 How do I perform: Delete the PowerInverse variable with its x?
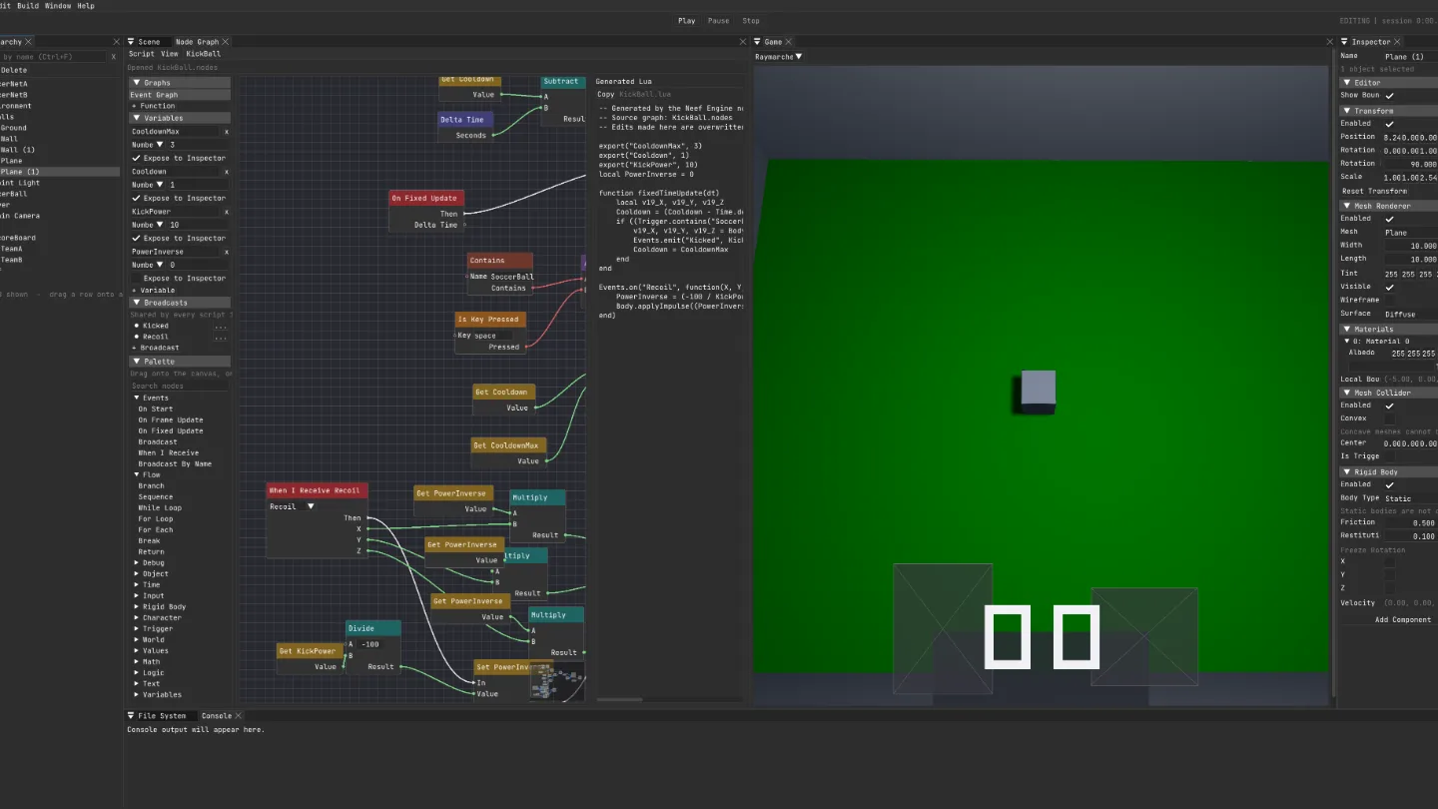point(226,252)
